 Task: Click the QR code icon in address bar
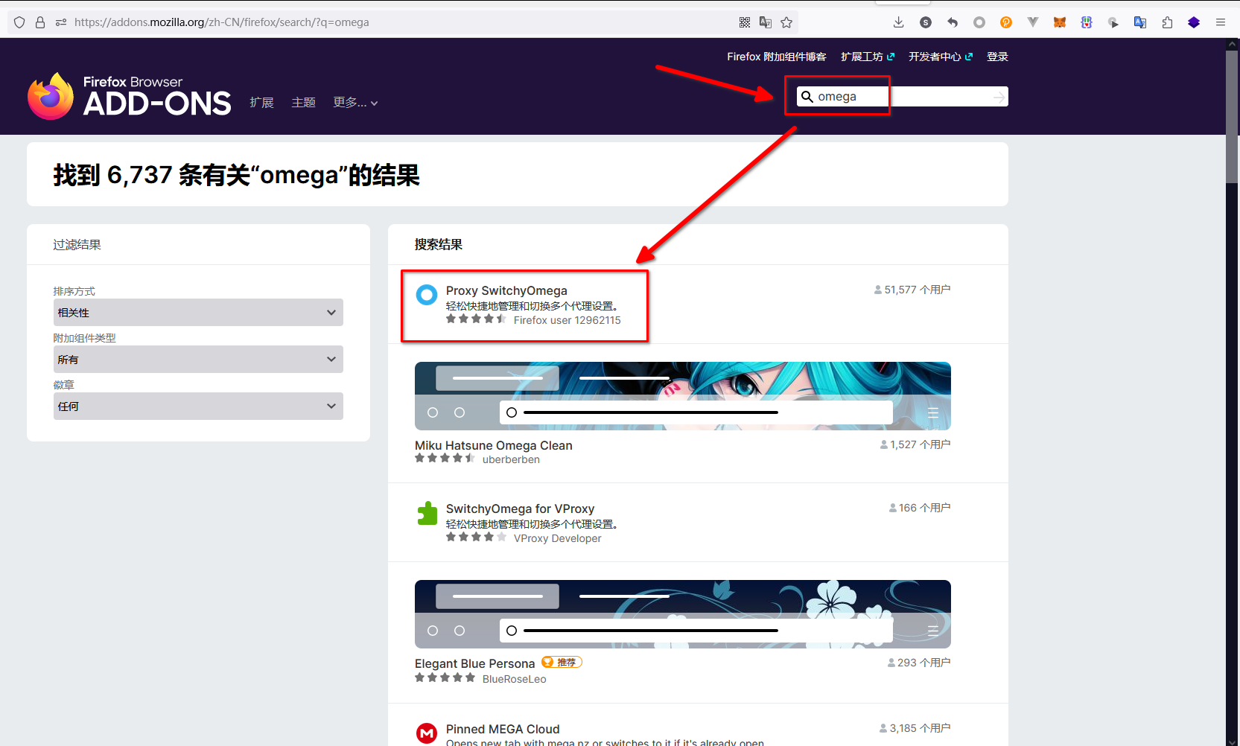pyautogui.click(x=744, y=22)
